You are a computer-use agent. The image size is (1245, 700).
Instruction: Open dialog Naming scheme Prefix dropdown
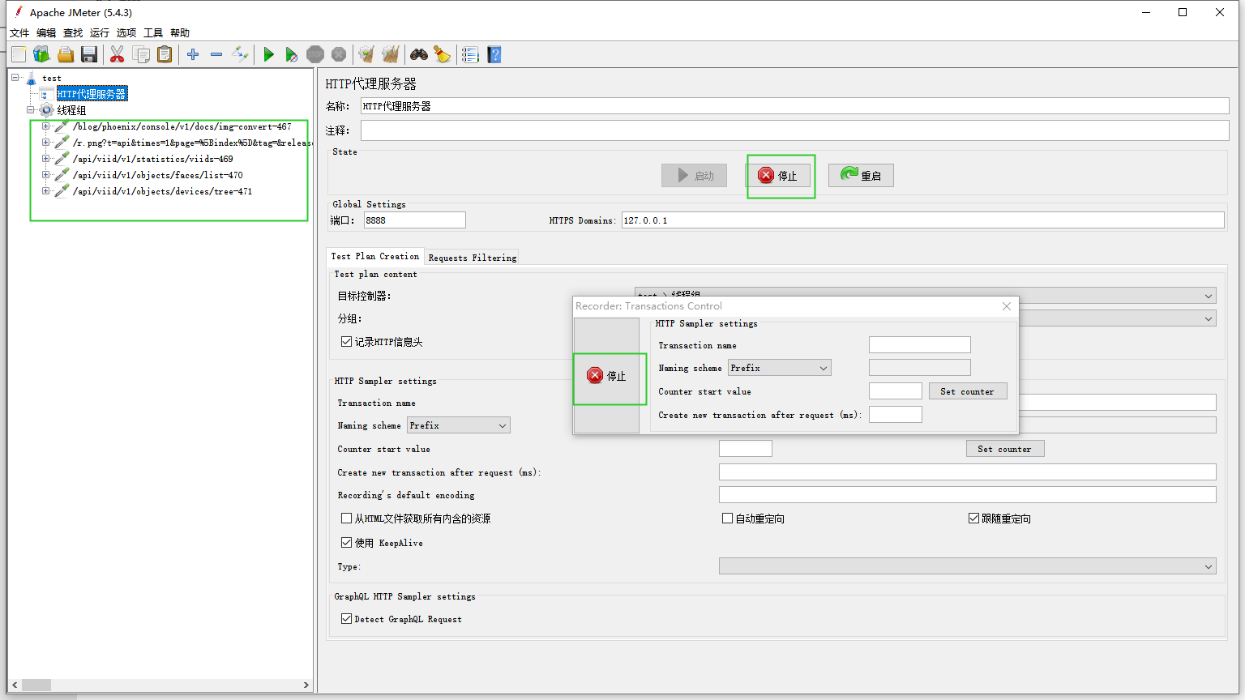(779, 368)
